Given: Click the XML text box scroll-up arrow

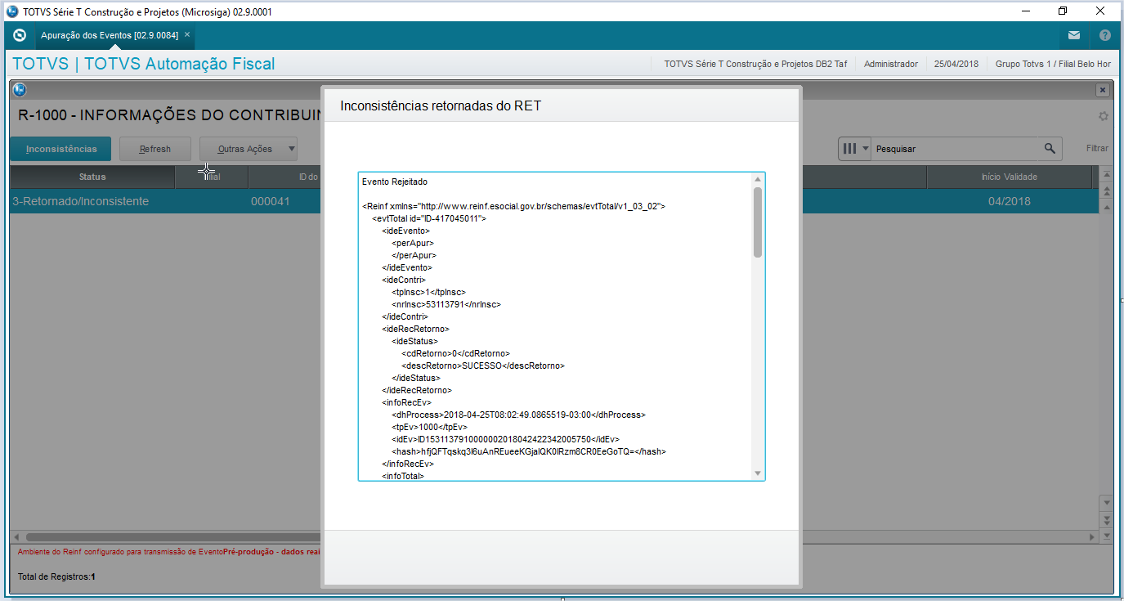Looking at the screenshot, I should click(x=758, y=180).
